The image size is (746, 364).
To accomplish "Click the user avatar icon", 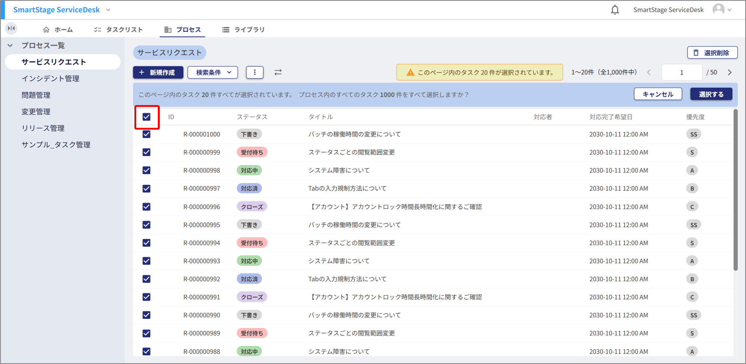I will (x=718, y=10).
